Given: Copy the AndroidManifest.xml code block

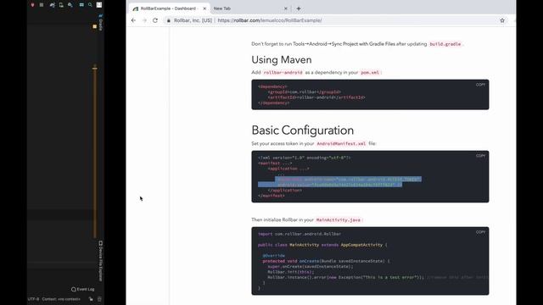Looking at the screenshot, I should click(480, 156).
